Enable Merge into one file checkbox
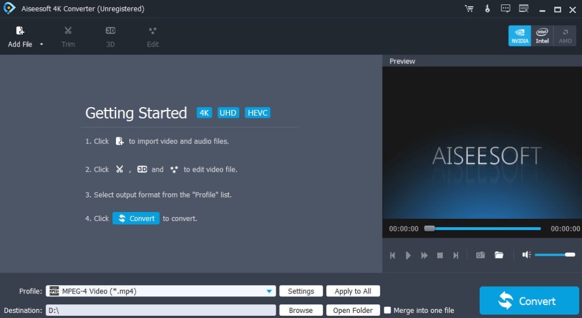The height and width of the screenshot is (318, 582). [x=388, y=310]
